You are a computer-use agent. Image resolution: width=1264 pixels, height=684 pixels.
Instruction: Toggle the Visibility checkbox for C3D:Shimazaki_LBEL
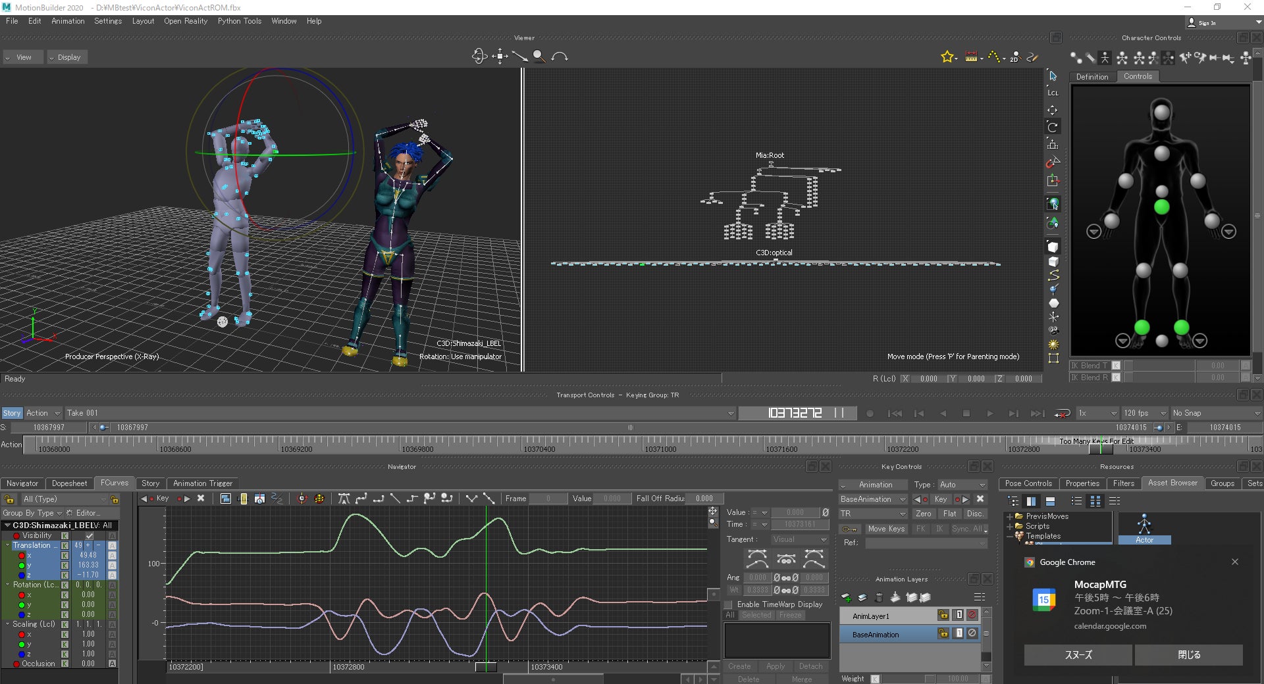[90, 535]
